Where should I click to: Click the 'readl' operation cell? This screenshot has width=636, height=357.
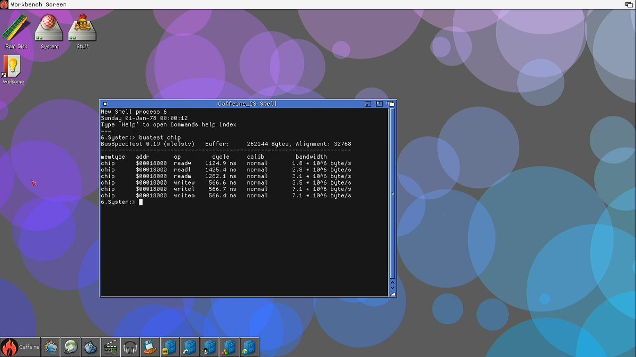point(182,170)
